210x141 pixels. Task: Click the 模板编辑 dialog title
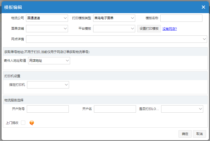pyautogui.click(x=13, y=7)
